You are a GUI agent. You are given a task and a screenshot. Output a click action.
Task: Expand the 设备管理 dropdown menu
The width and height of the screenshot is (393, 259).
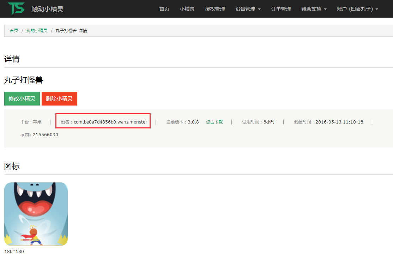tap(248, 9)
